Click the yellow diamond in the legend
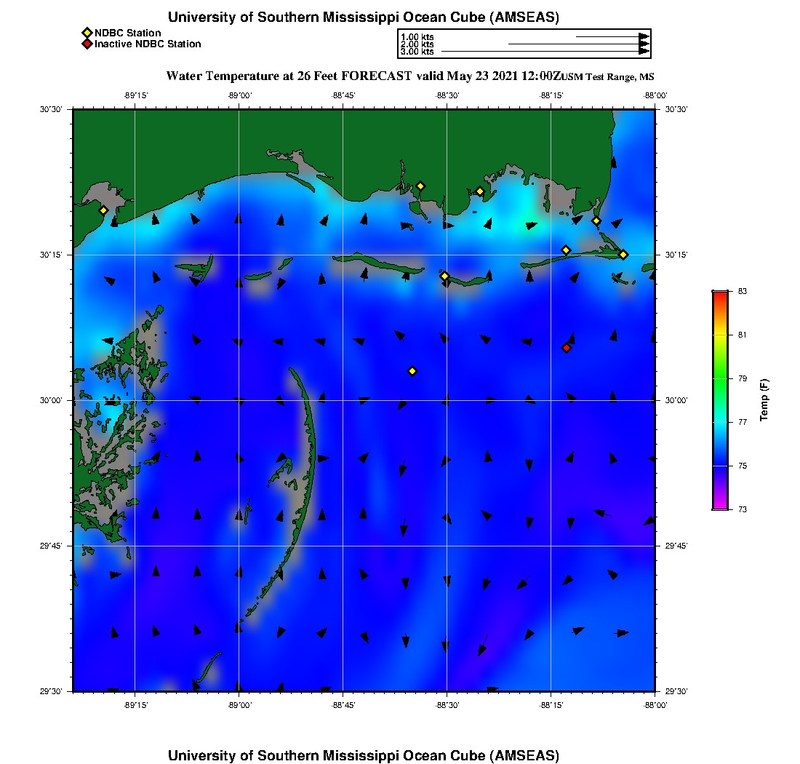800x764 pixels. coord(87,33)
